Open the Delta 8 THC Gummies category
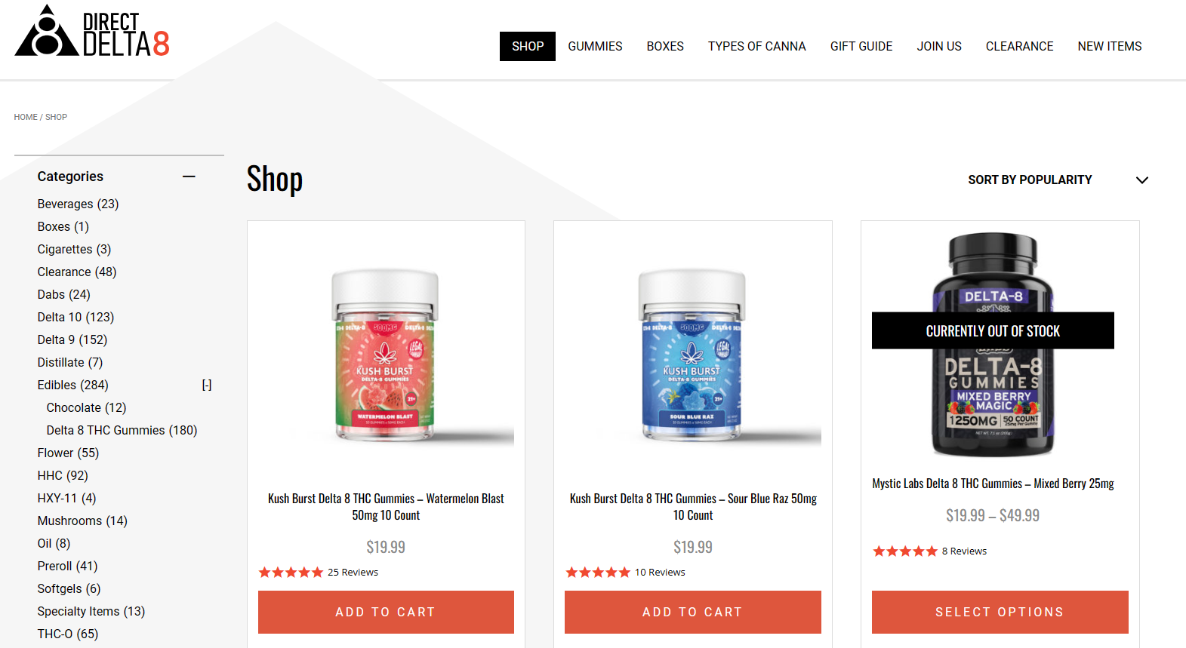 (122, 430)
